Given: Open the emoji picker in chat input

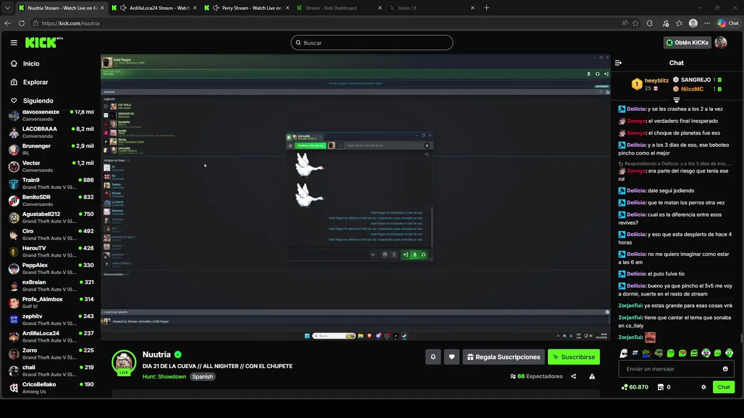Looking at the screenshot, I should [725, 369].
